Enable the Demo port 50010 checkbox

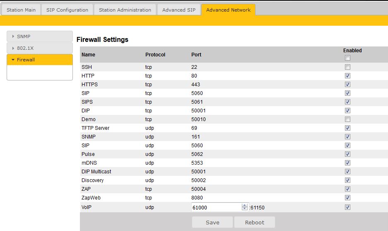tap(347, 119)
